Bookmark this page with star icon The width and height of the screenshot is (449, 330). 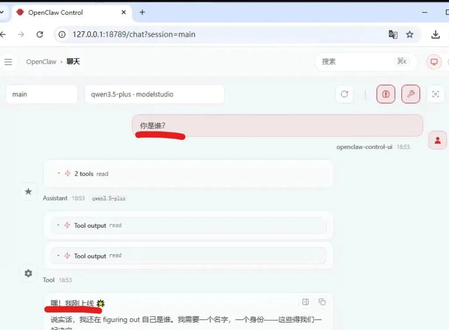(410, 35)
